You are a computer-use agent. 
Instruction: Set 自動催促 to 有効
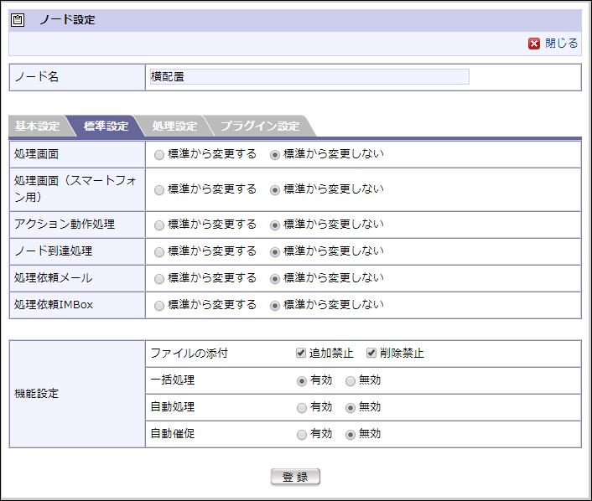[302, 435]
